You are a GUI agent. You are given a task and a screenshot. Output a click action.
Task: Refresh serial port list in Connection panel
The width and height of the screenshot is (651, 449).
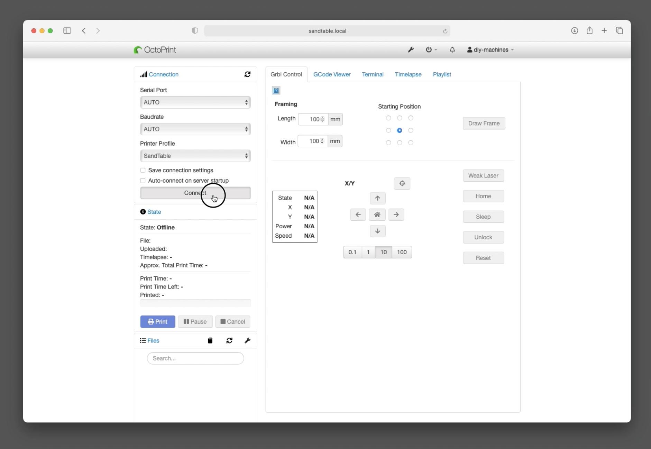(x=248, y=74)
